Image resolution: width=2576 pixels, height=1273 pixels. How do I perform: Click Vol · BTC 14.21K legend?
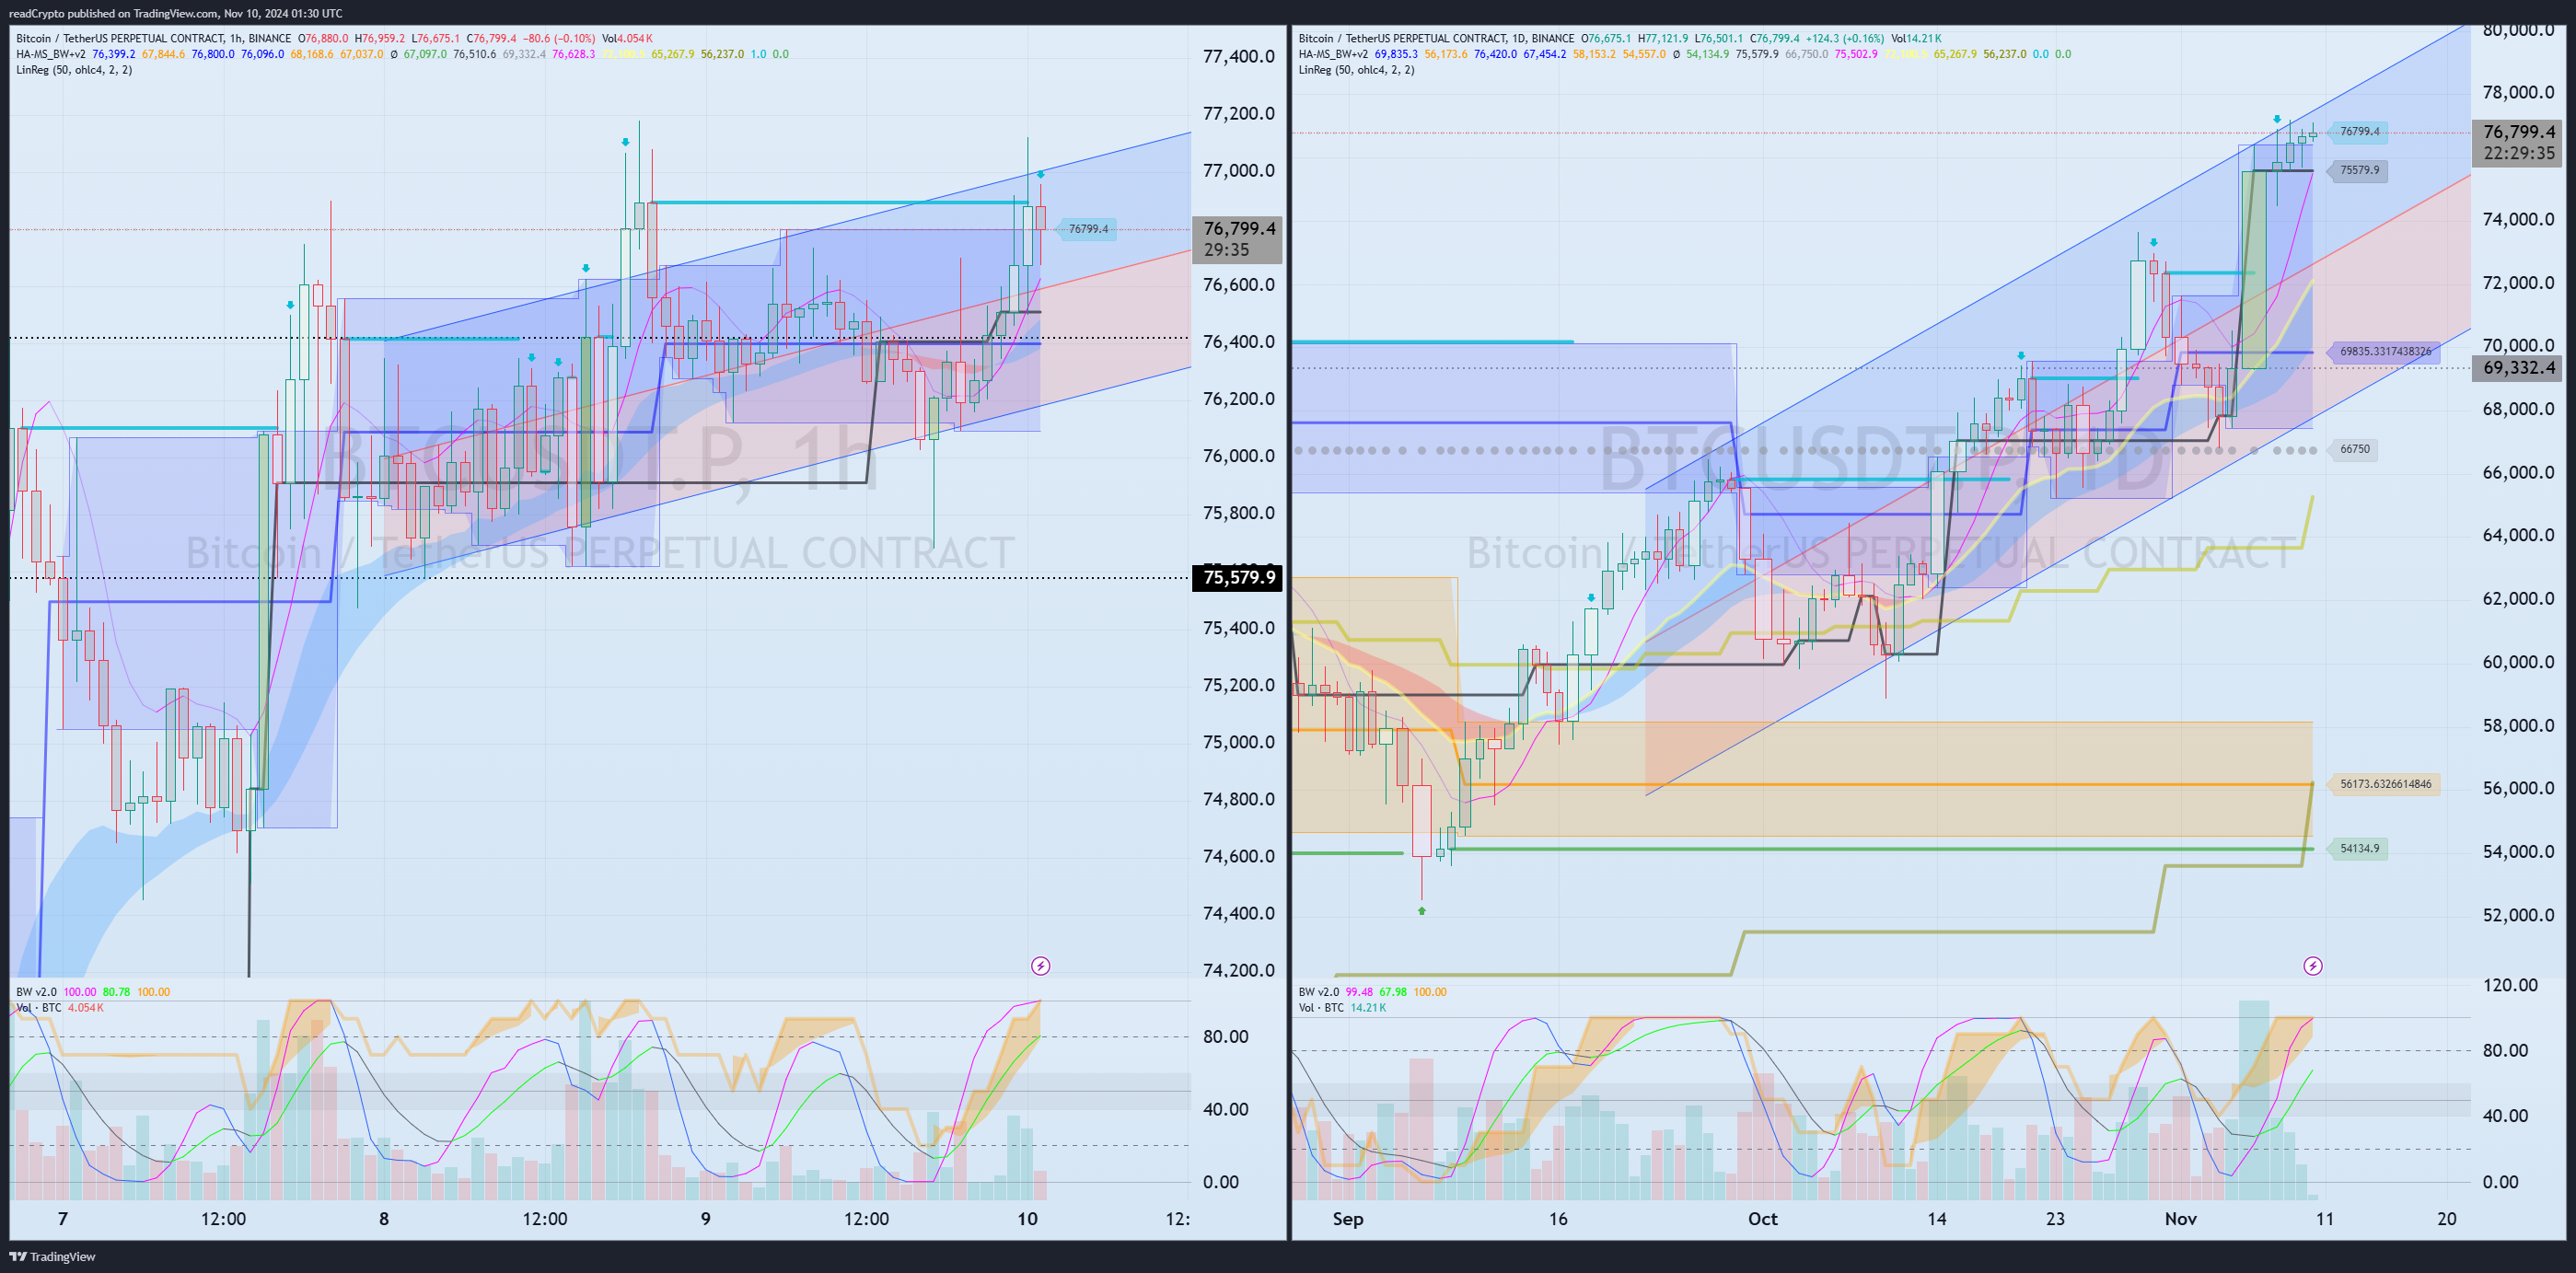tap(1342, 1008)
